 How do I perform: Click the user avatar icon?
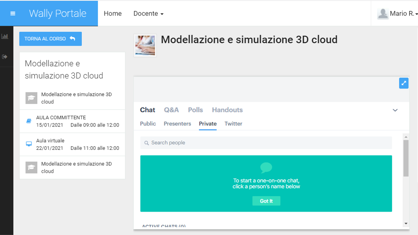(383, 13)
